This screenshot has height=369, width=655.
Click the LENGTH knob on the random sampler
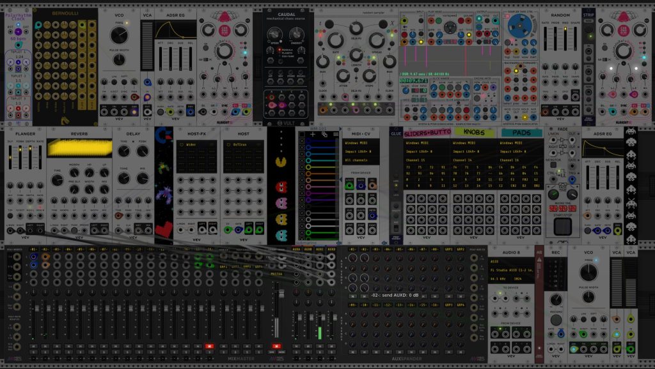[356, 55]
